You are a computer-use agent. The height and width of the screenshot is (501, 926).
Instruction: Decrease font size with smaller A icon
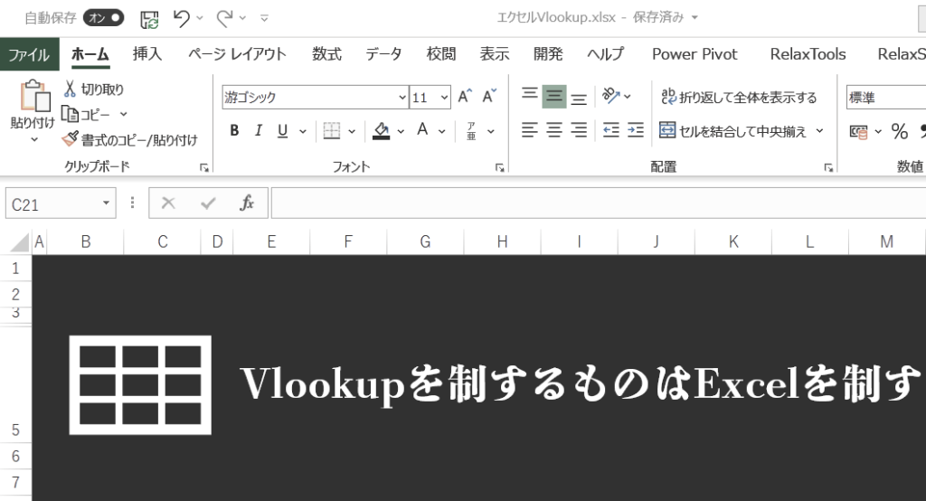coord(489,96)
